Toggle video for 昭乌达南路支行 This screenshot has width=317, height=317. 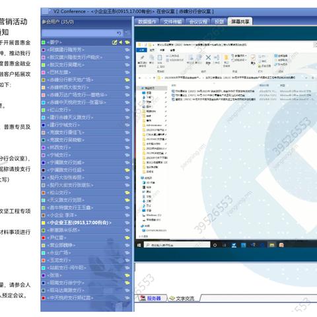click(x=127, y=291)
